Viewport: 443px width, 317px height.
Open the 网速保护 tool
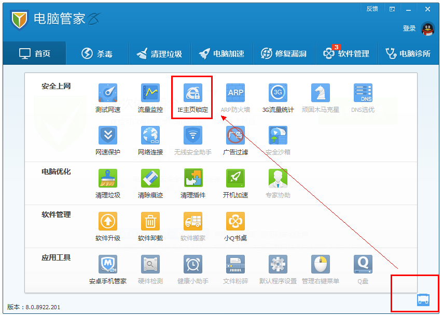point(108,140)
